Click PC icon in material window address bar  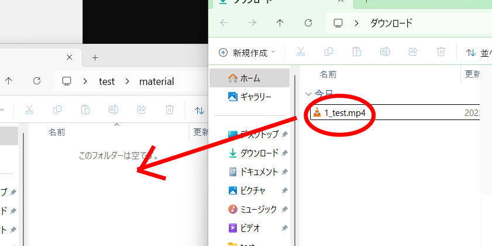tap(67, 81)
